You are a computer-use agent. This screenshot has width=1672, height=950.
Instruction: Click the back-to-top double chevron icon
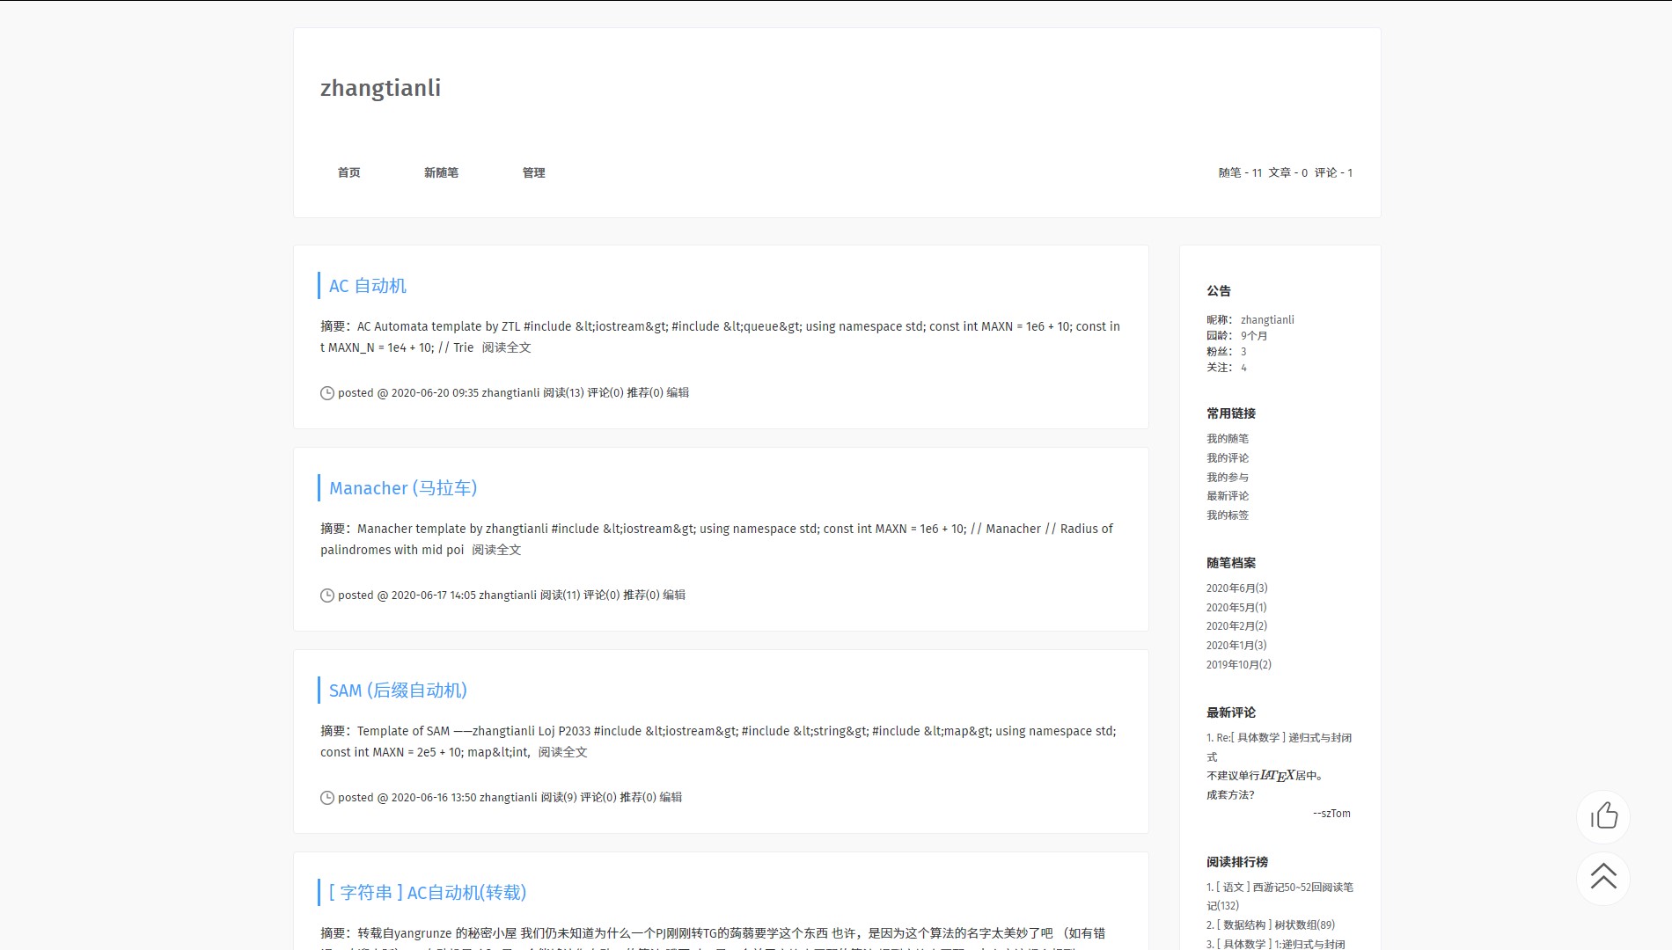(1603, 877)
